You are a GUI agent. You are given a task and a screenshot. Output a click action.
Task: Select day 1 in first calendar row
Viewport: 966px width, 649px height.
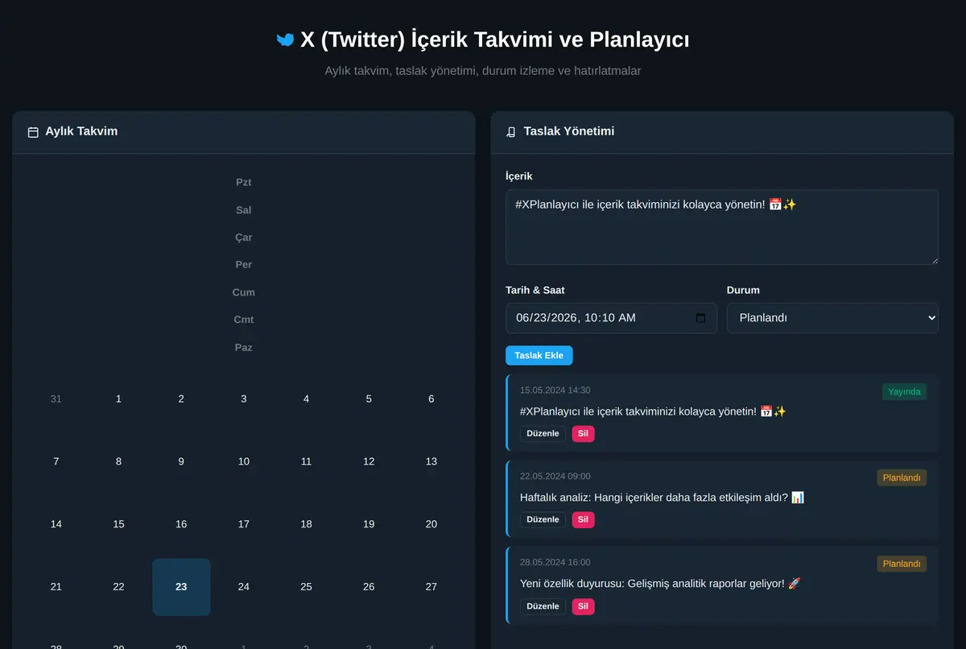point(118,399)
